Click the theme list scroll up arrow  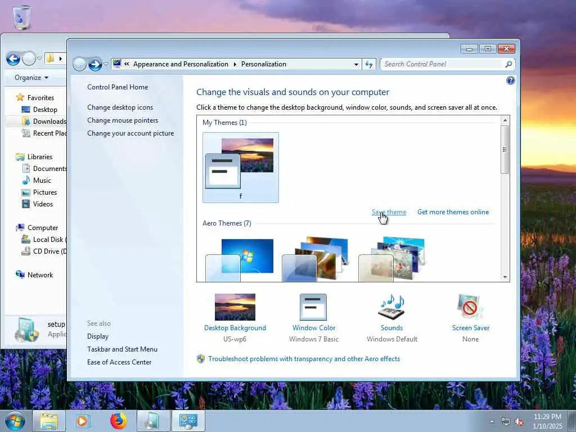[x=505, y=120]
